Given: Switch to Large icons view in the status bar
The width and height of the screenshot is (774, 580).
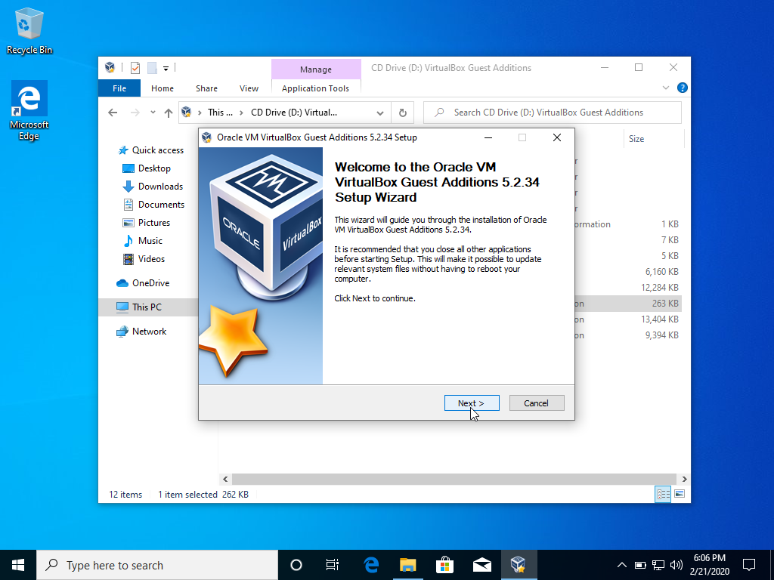Looking at the screenshot, I should 680,494.
